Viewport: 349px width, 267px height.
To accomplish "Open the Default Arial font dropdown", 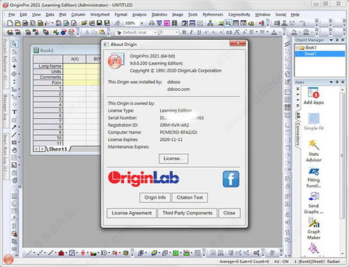I will [155, 32].
